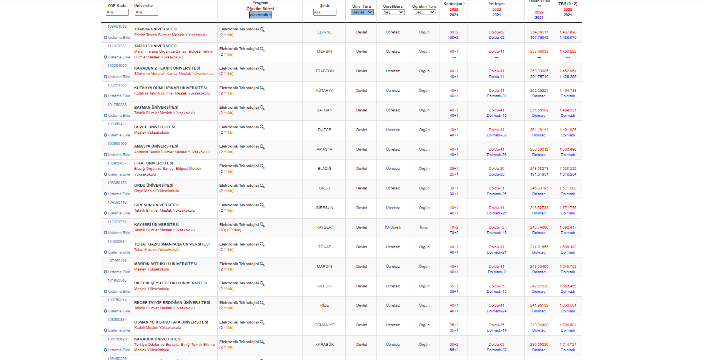Image resolution: width=704 pixels, height=360 pixels.
Task: Add Trakya Üniversitesi via Listeme Ekle
Action: click(117, 38)
